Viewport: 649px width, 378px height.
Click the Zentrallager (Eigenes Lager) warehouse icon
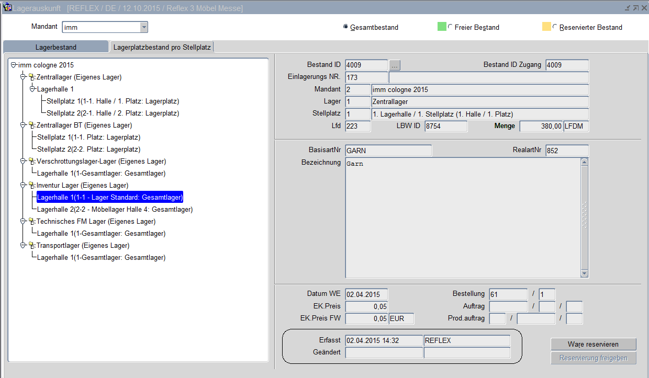(x=31, y=77)
